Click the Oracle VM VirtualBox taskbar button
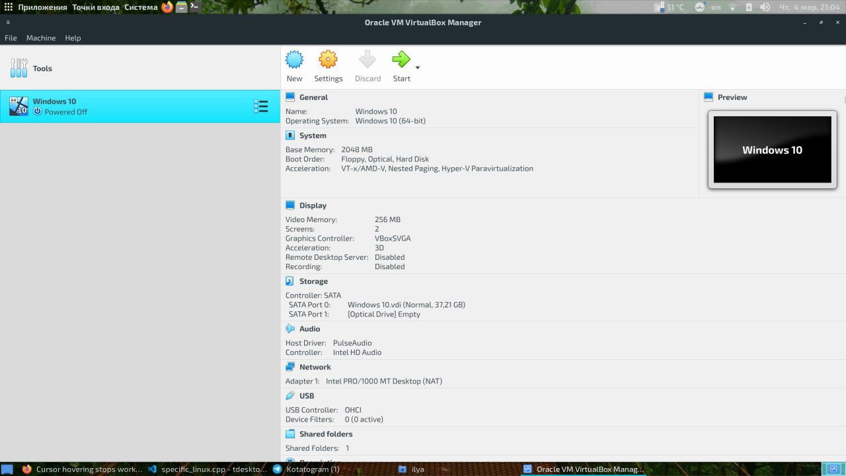846x476 pixels. (x=583, y=469)
